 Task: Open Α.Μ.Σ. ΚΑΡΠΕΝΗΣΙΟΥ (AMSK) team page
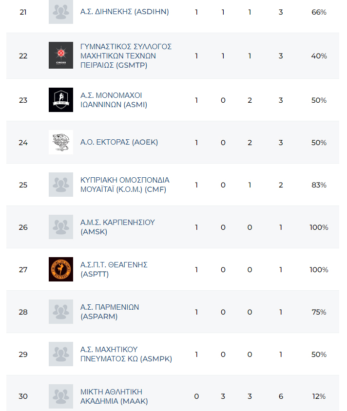pyautogui.click(x=117, y=227)
